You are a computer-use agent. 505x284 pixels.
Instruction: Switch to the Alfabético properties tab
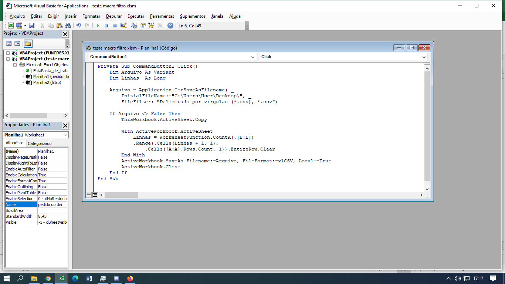point(14,143)
